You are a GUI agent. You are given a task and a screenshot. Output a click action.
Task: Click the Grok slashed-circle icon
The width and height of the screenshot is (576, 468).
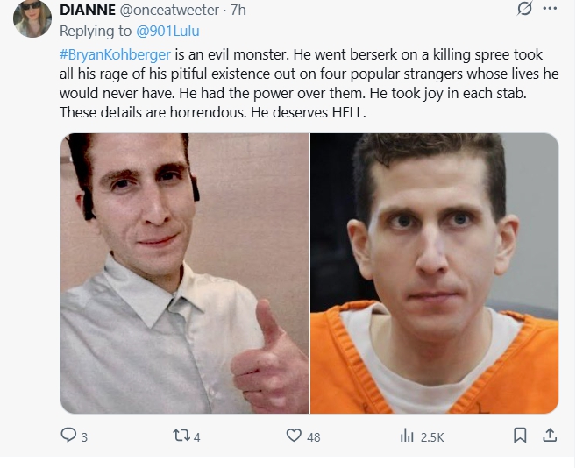[x=524, y=9]
